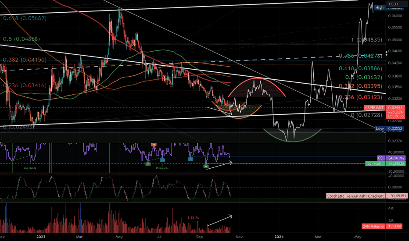Select Fibonacci level 0.5 (0.03632)
409x241 pixels.
point(364,78)
